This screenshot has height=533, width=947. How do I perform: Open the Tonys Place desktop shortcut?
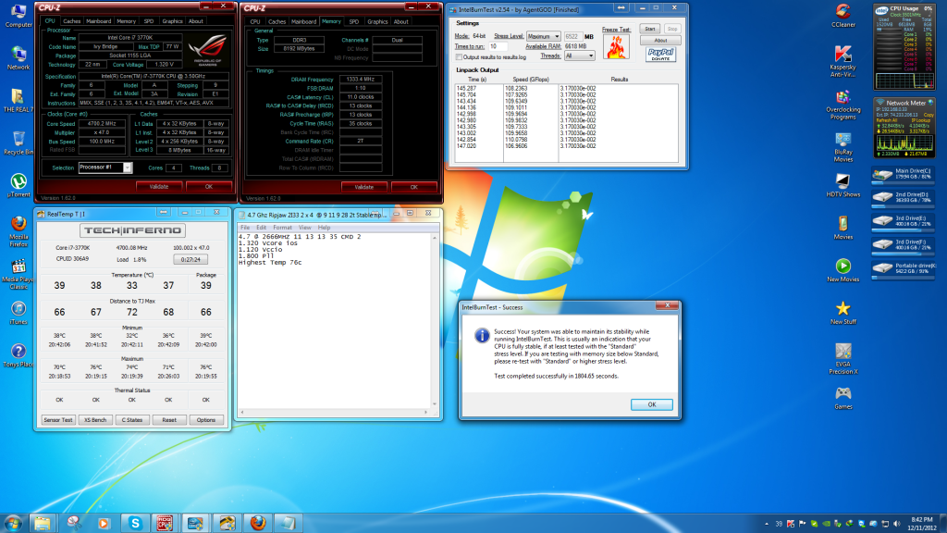point(18,355)
